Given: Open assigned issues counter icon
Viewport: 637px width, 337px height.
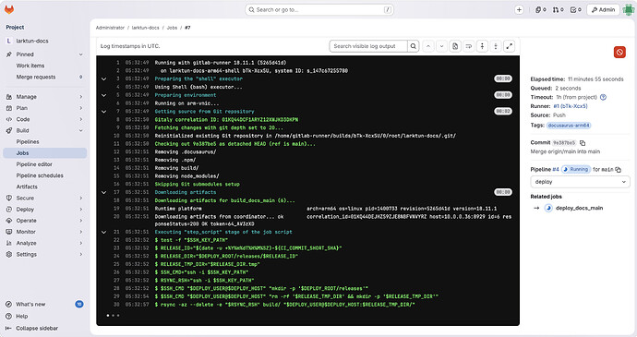Looking at the screenshot, I should 540,10.
